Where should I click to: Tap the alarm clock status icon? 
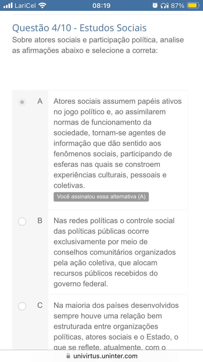point(155,5)
